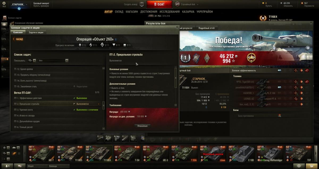The image size is (319, 169).
Task: Click the red В бой! button
Action: pyautogui.click(x=159, y=4)
